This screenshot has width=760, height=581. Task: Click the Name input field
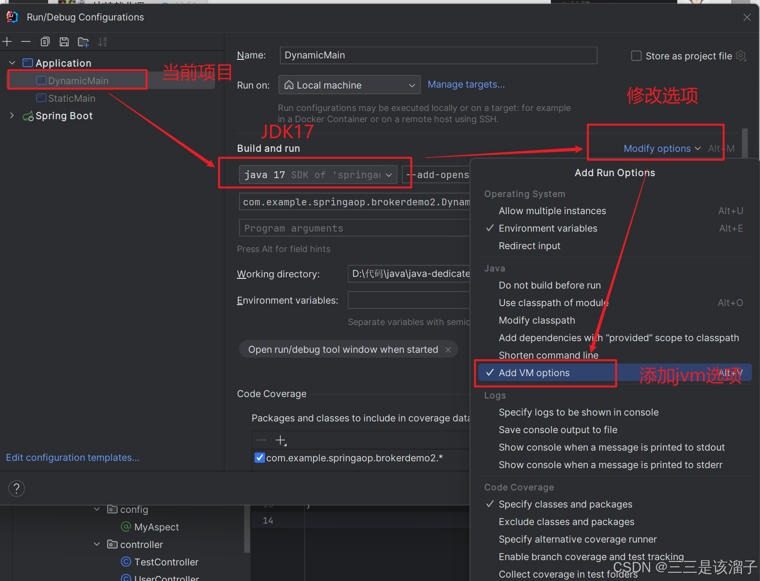point(437,55)
